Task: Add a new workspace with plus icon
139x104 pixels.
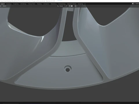Action: coord(85,4)
